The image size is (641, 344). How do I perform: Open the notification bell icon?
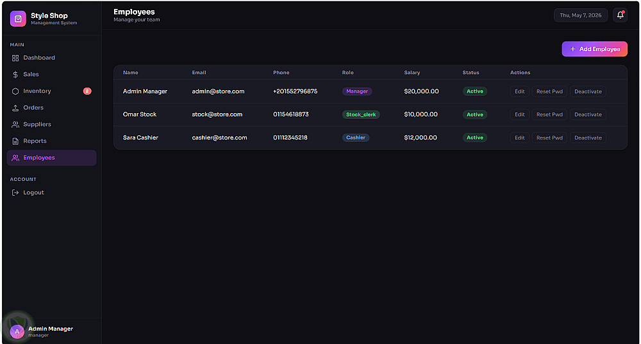(x=620, y=15)
